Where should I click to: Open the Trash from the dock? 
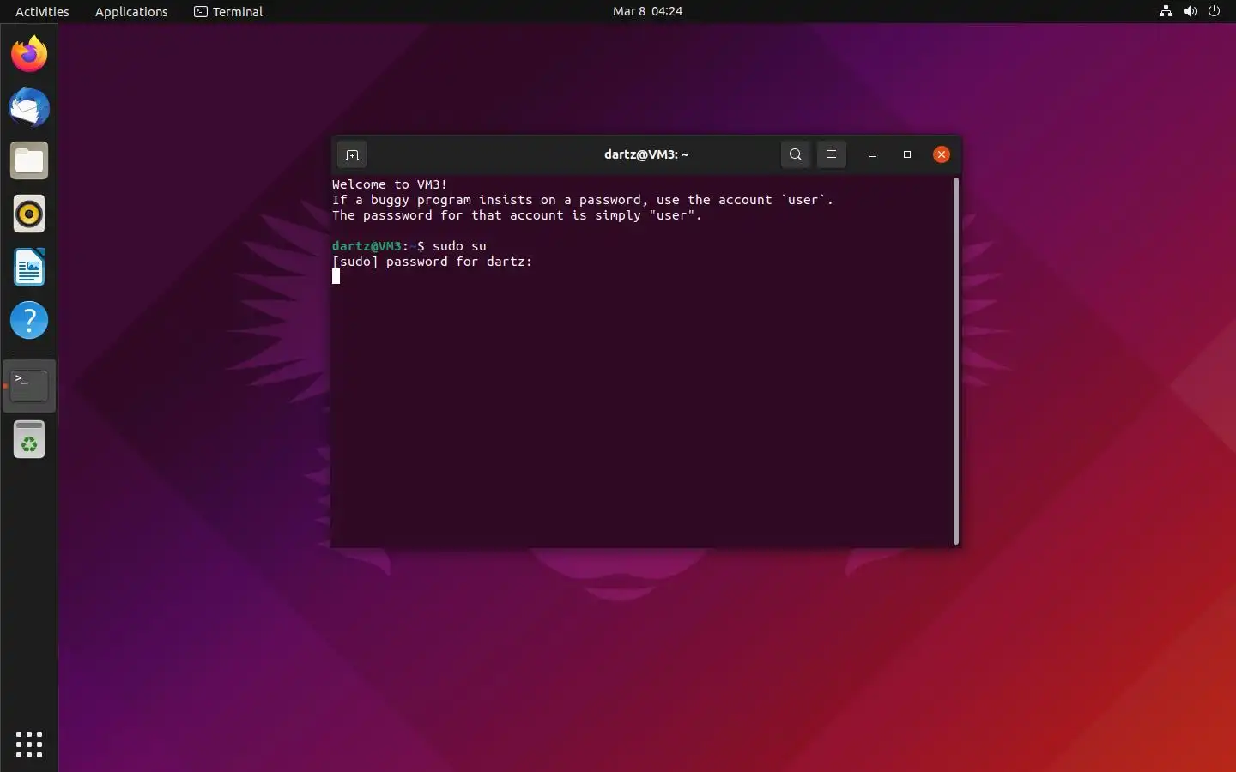29,440
